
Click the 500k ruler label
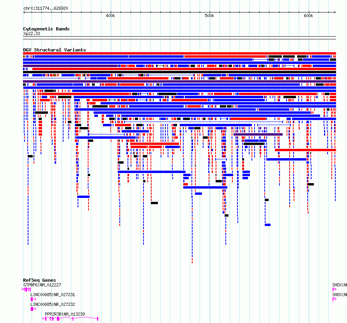209,16
